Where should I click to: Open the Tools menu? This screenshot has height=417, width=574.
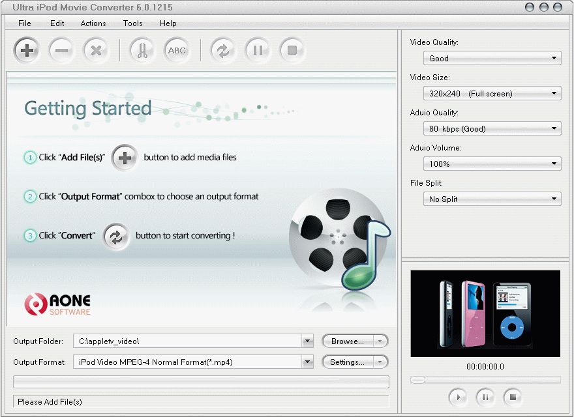[x=133, y=23]
